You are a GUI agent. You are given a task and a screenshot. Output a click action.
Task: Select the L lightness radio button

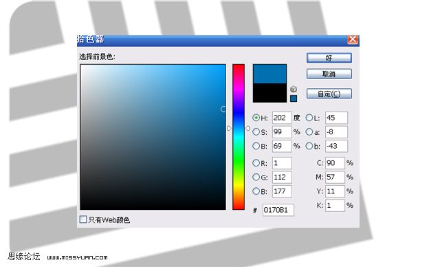(x=309, y=118)
